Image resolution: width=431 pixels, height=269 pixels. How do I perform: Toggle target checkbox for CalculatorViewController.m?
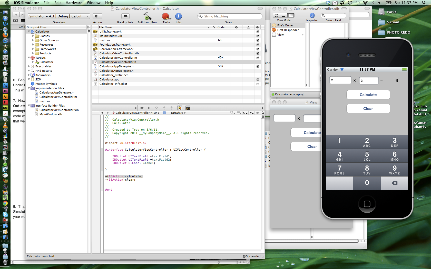[258, 58]
